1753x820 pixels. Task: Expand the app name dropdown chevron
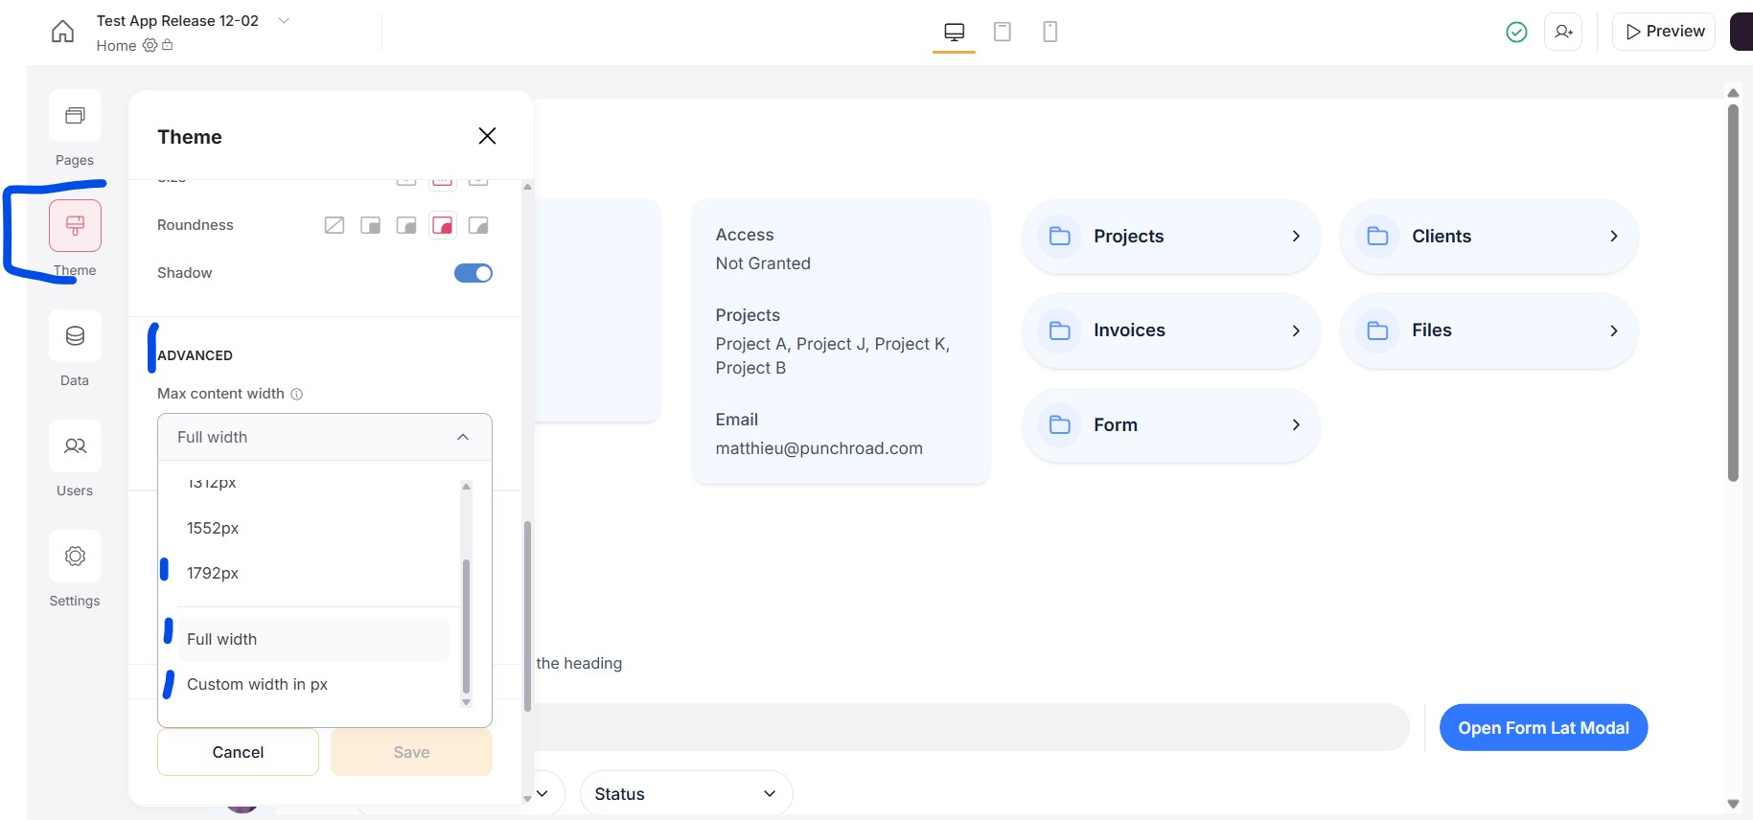pyautogui.click(x=284, y=20)
